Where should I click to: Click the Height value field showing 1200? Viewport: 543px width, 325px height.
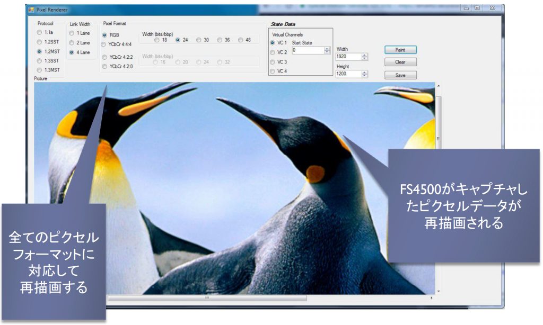348,74
